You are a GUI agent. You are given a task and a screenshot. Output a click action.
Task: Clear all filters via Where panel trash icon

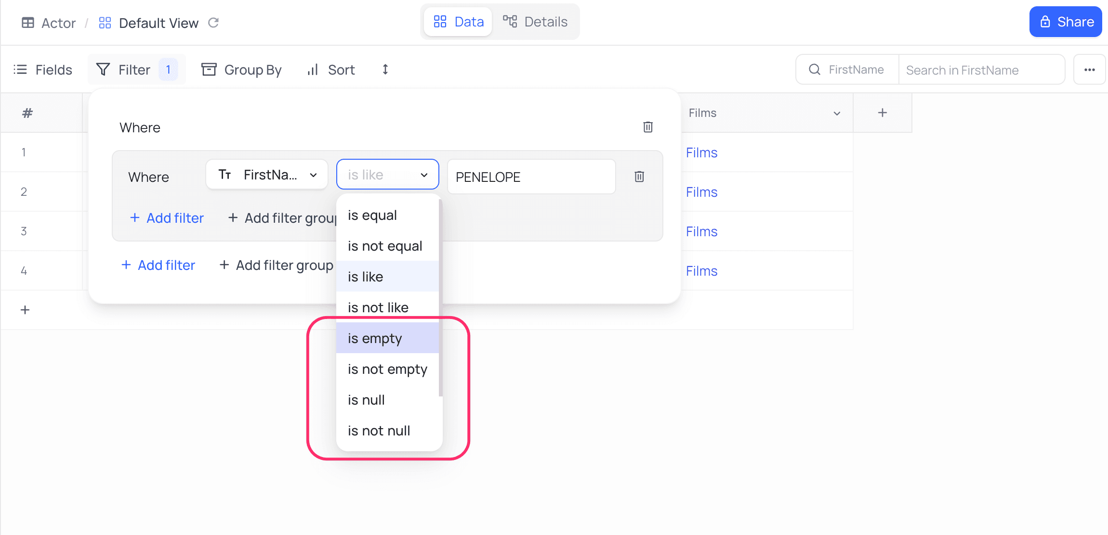click(648, 127)
